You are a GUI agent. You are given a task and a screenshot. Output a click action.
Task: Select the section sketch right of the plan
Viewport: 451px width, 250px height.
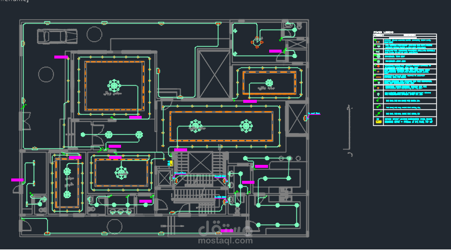pyautogui.click(x=349, y=131)
